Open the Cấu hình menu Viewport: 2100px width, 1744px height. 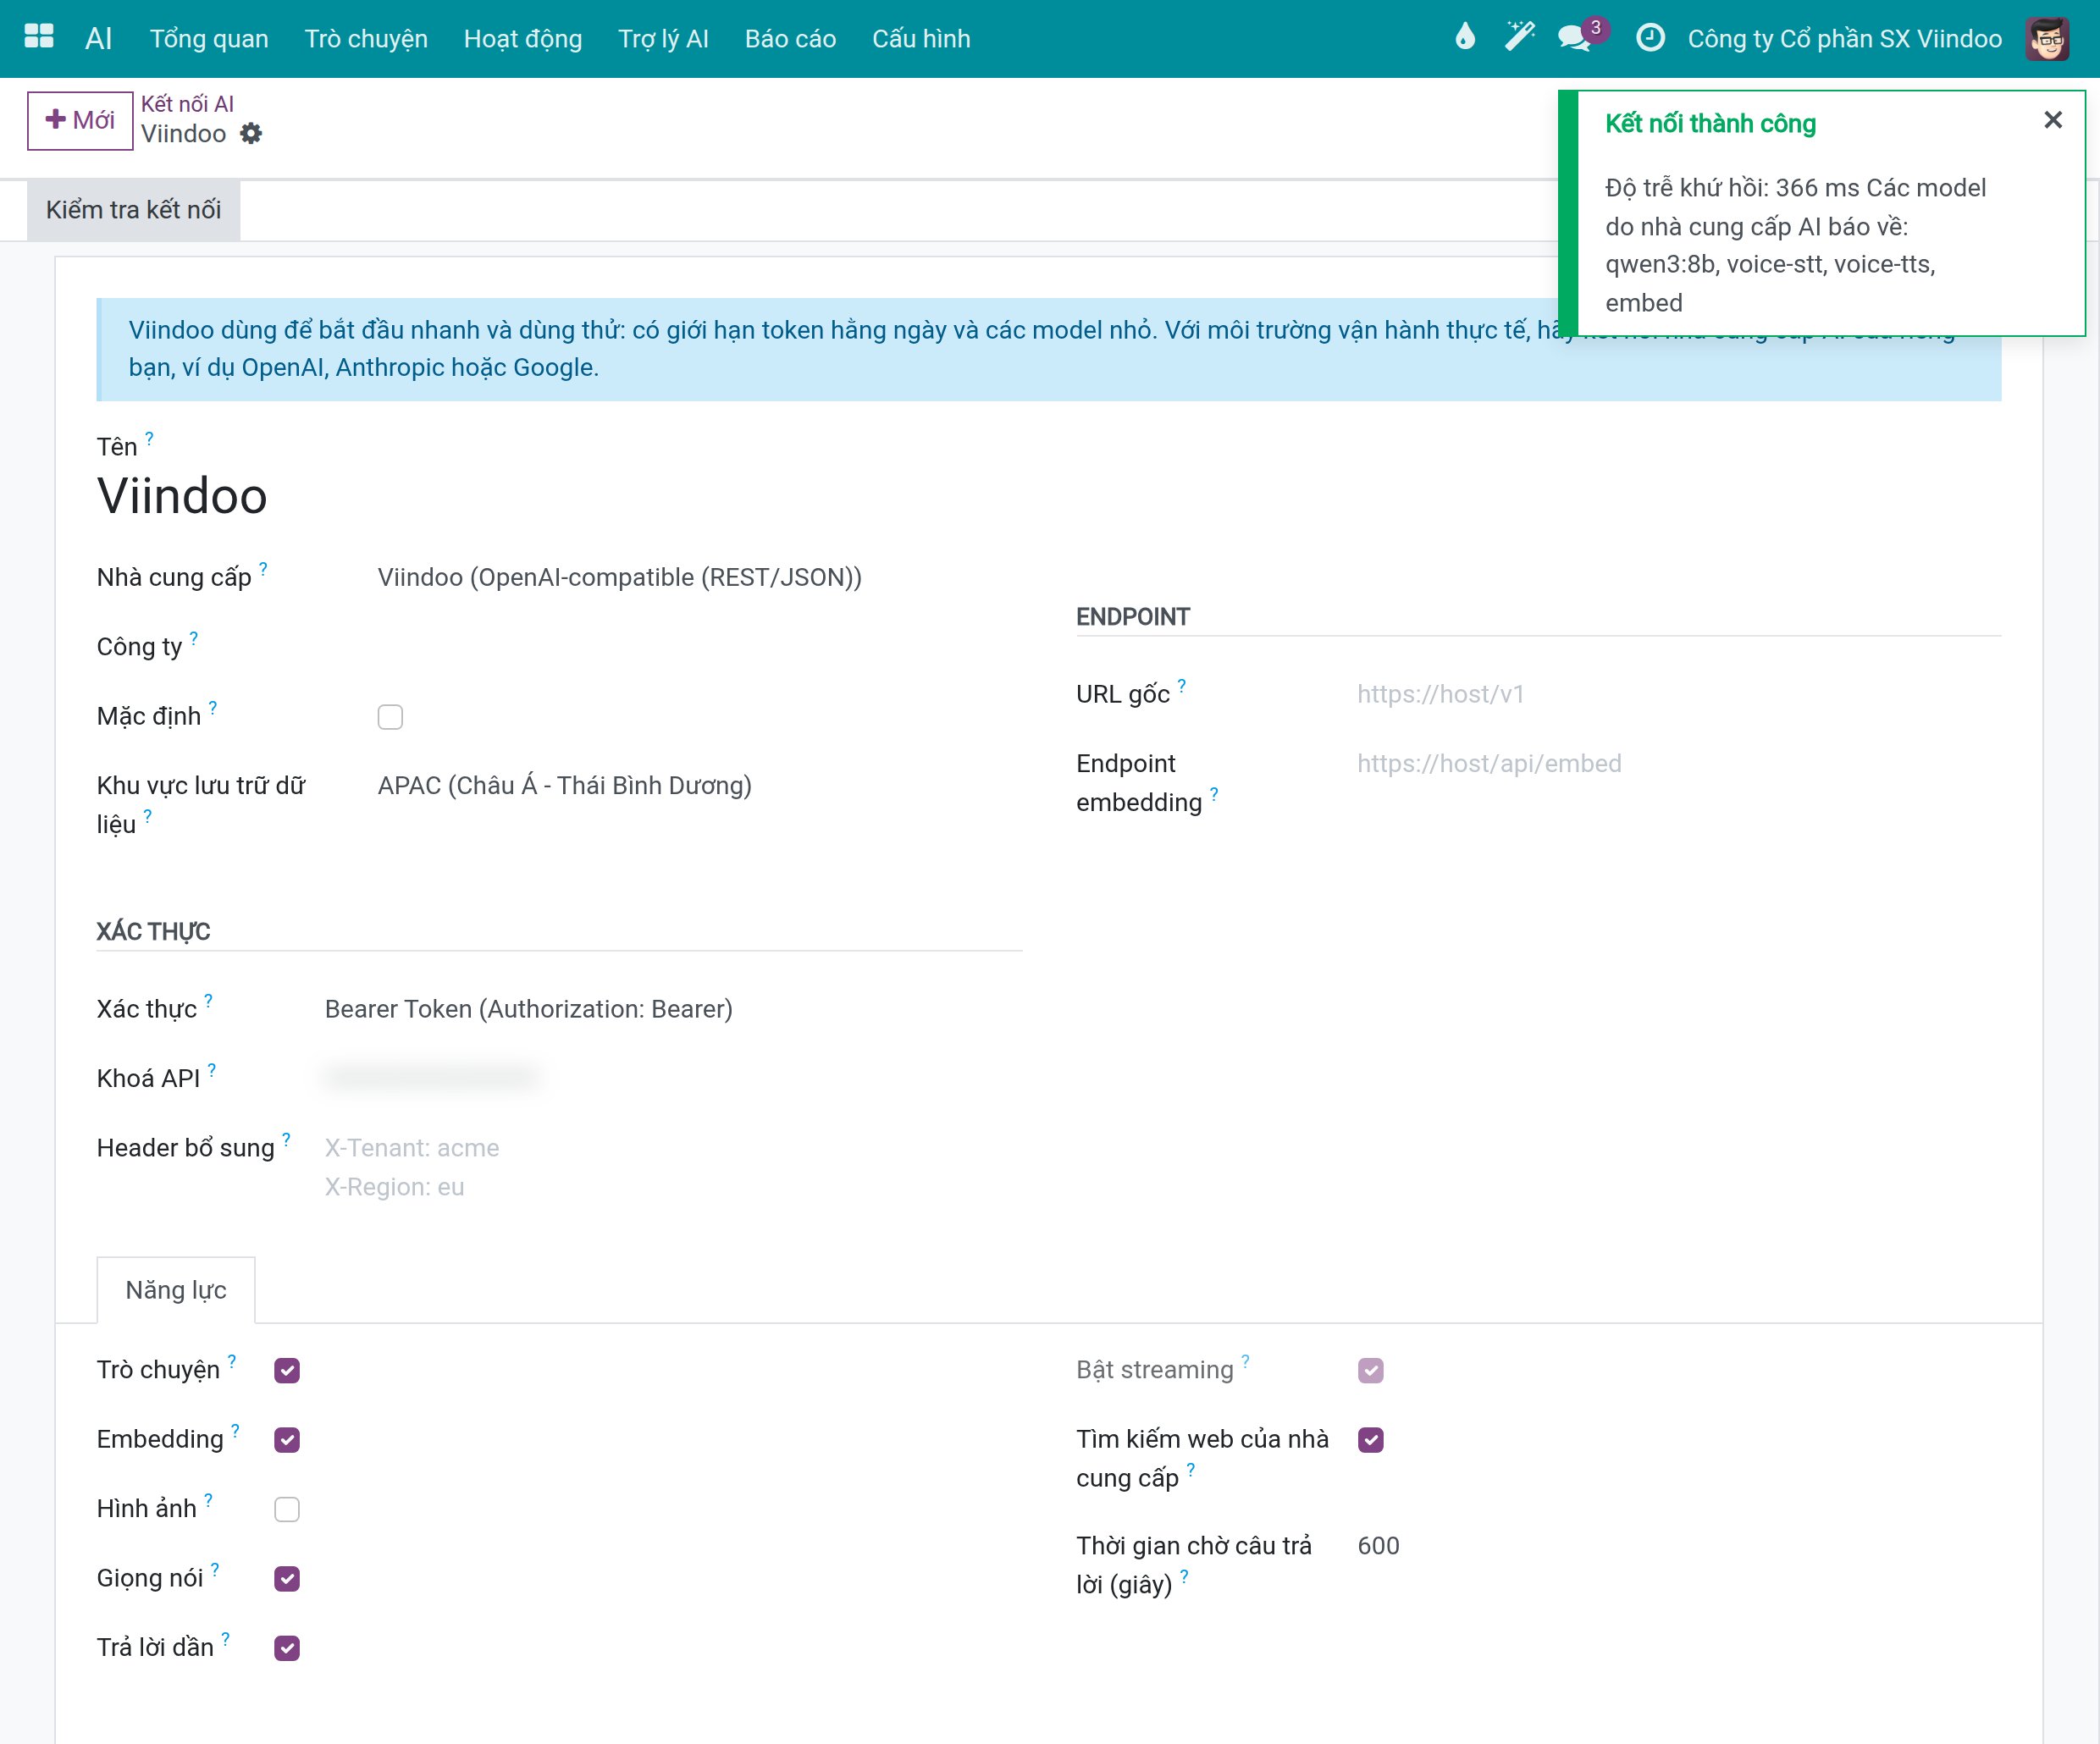click(921, 38)
